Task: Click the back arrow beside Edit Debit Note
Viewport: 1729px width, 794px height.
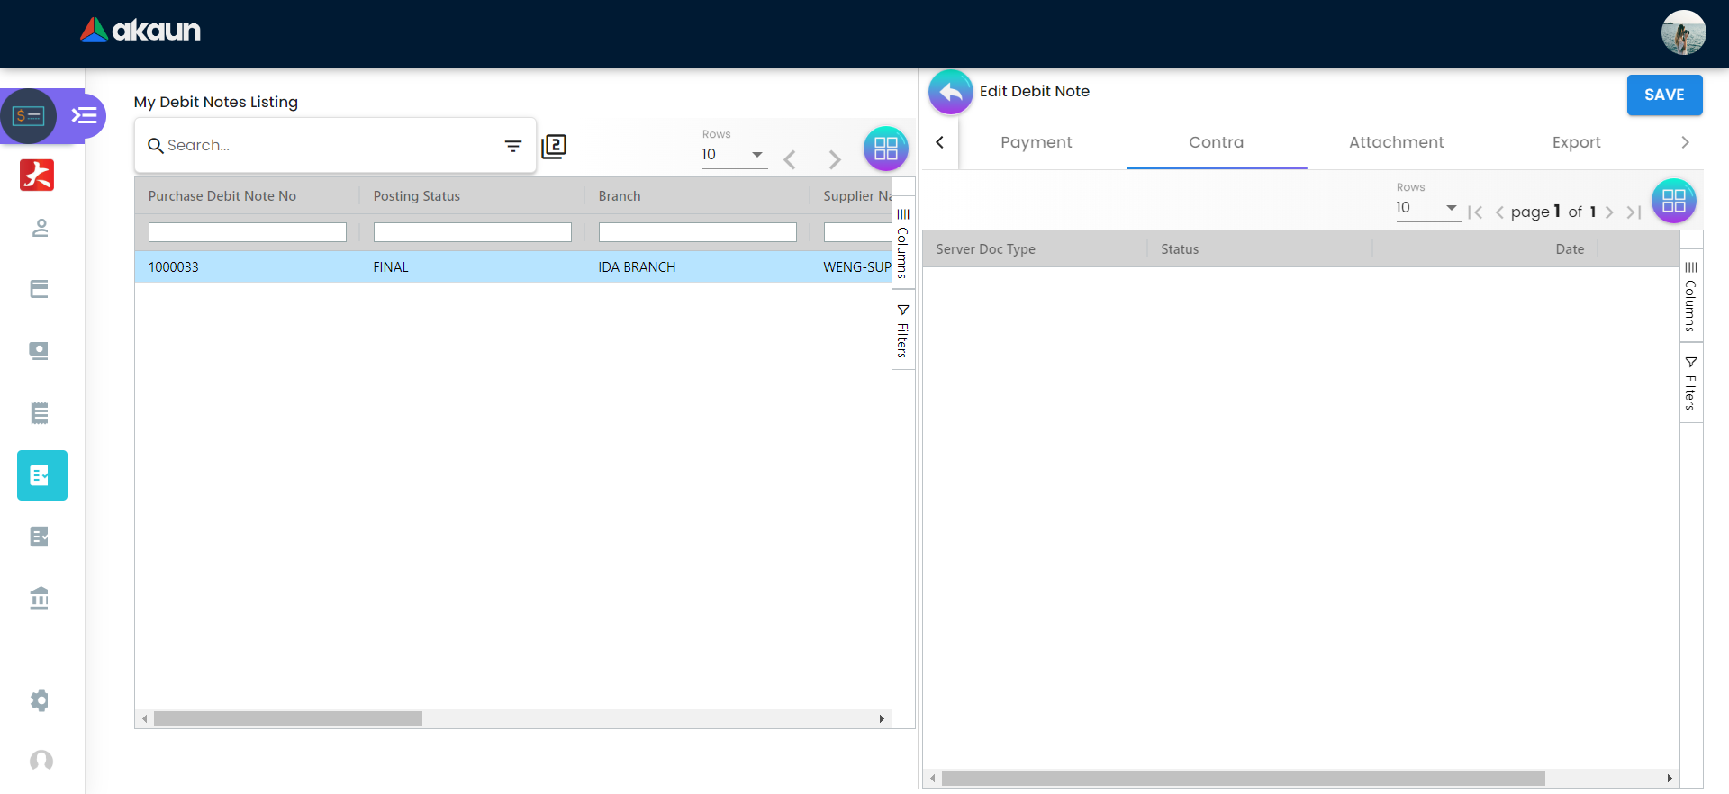Action: click(x=950, y=92)
